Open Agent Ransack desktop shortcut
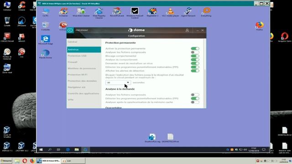 coord(188,12)
